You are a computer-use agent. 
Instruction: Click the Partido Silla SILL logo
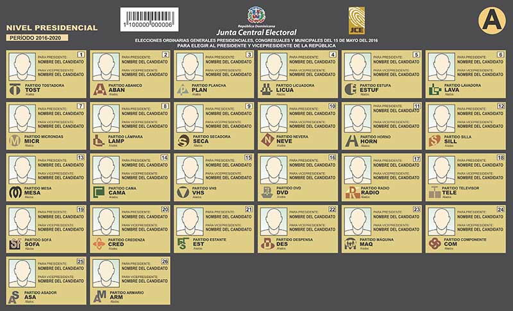[435, 141]
